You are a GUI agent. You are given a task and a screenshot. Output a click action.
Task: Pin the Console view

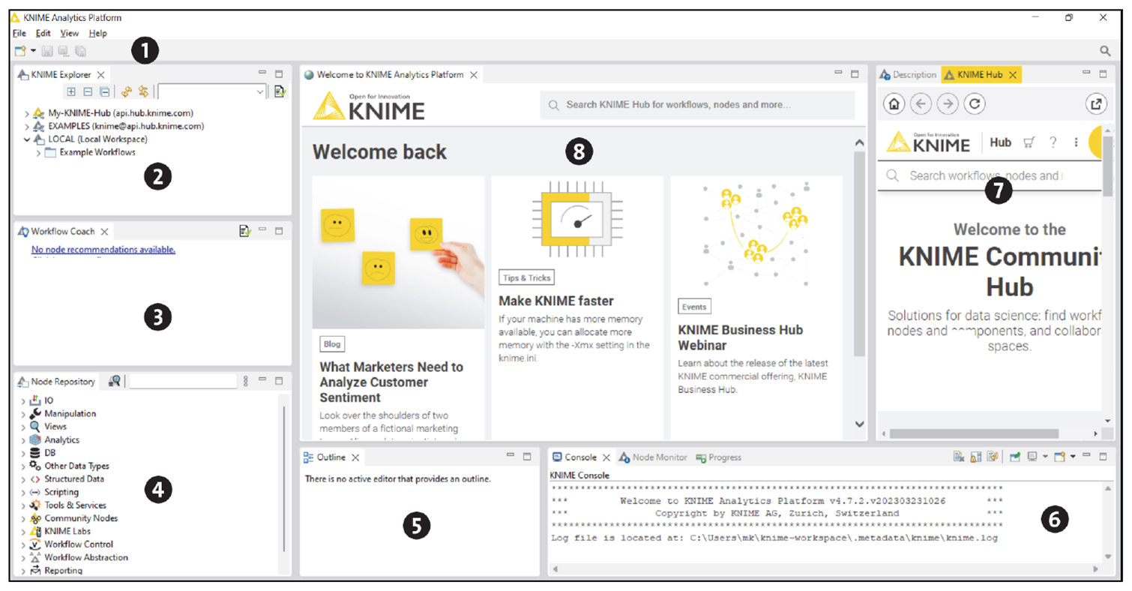pos(1015,456)
